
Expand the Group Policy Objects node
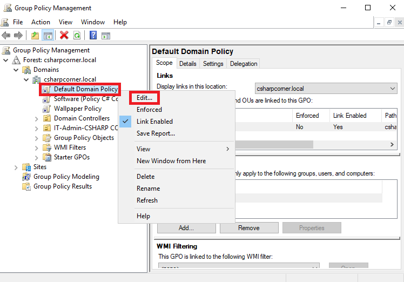[36, 138]
